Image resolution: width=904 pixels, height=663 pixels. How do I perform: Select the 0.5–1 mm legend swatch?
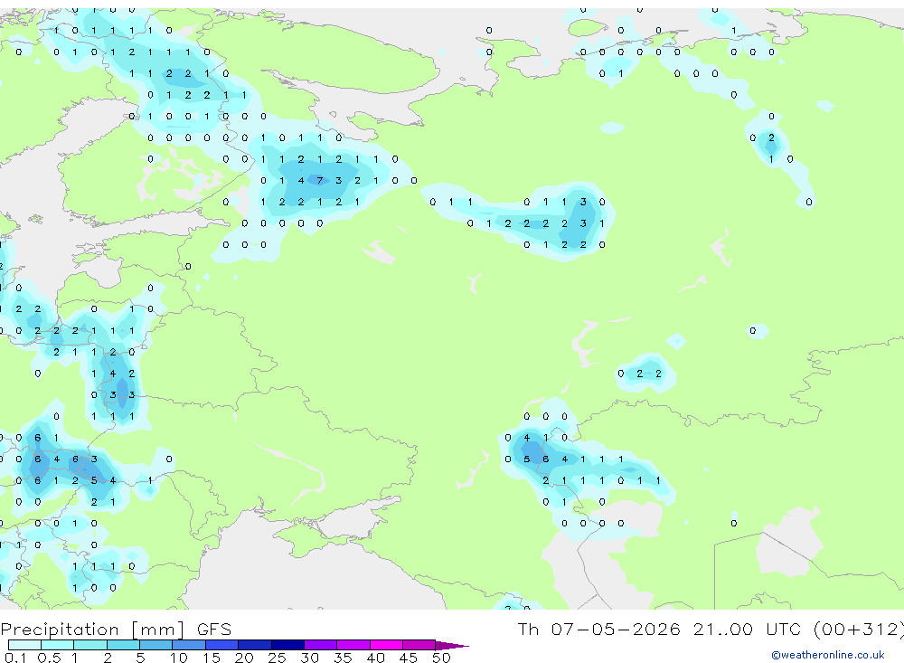click(x=58, y=645)
